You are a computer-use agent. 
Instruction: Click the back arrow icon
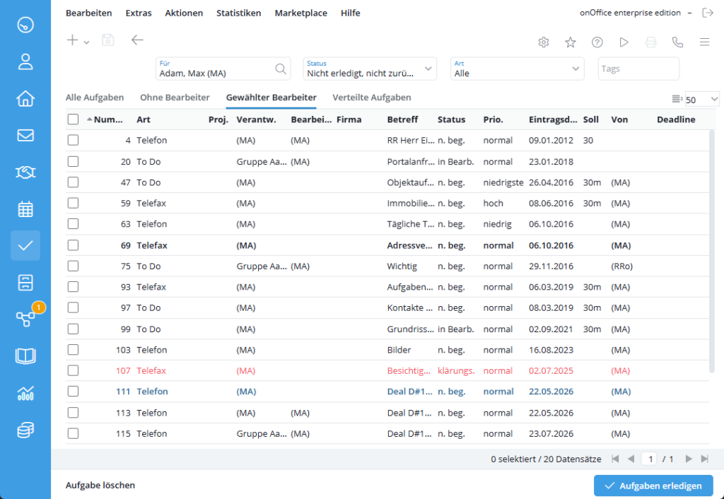pos(137,40)
